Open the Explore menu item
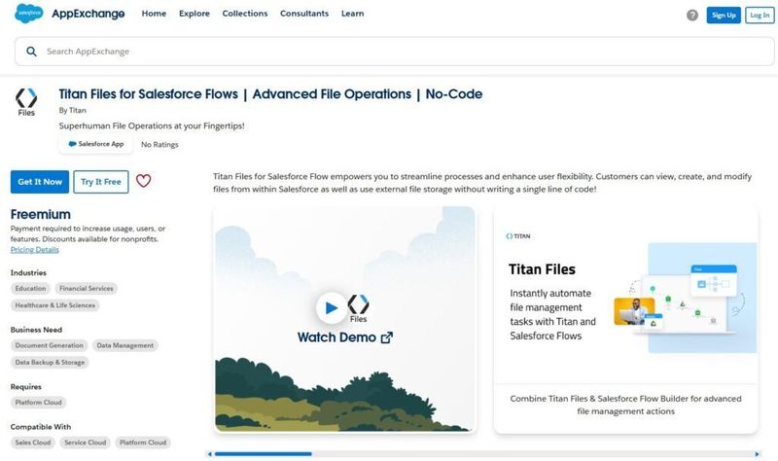Viewport: 778px width, 461px height. (x=194, y=14)
